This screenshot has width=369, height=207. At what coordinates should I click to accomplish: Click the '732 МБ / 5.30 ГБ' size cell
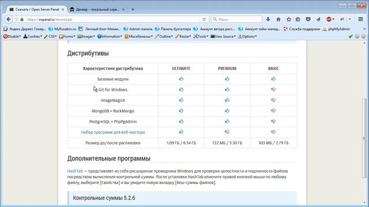(x=227, y=143)
